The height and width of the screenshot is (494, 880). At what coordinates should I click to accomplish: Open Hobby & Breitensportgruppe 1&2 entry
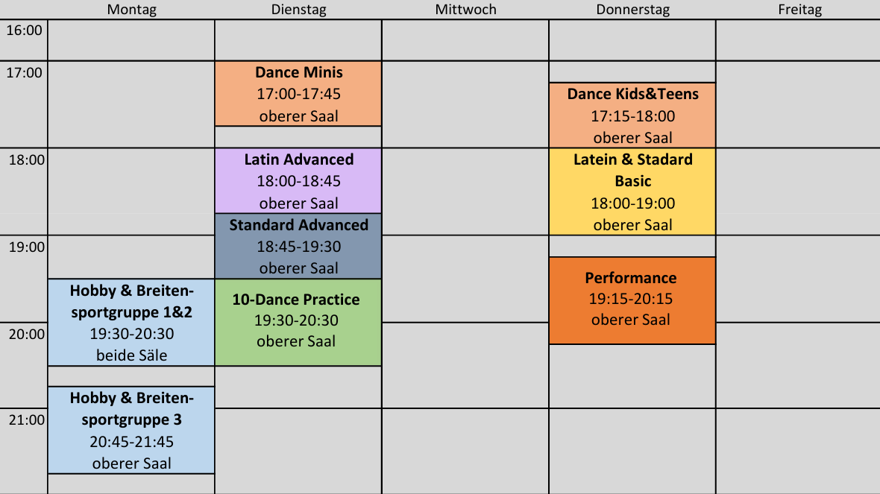click(x=131, y=323)
